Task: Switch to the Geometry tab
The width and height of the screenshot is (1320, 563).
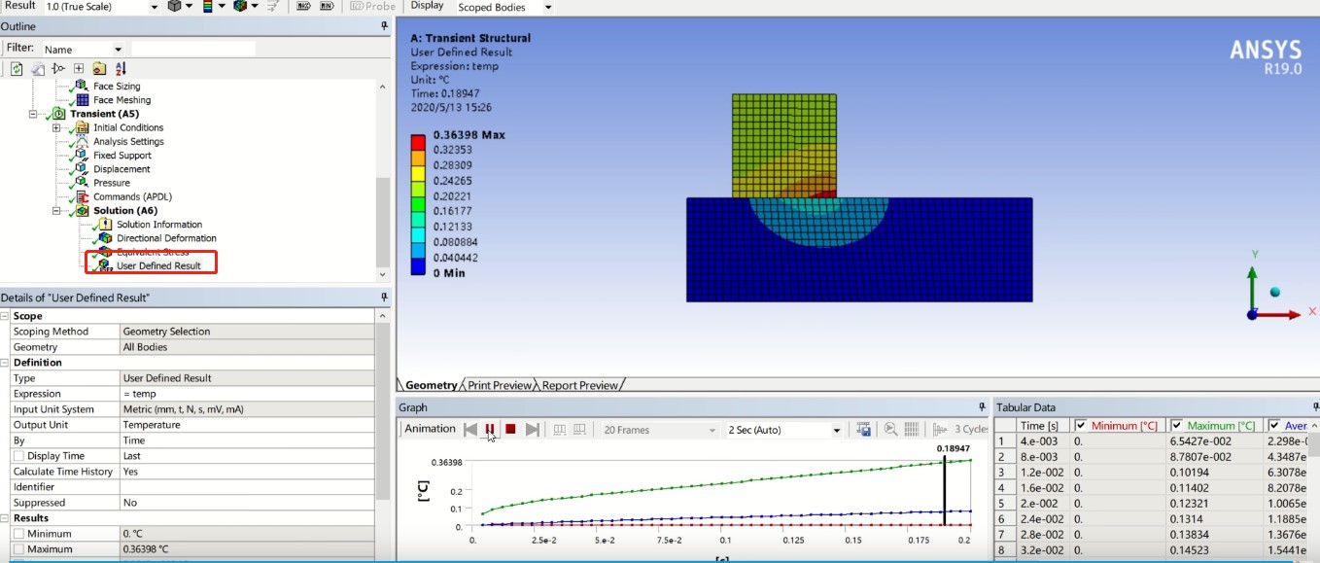Action: coord(431,385)
